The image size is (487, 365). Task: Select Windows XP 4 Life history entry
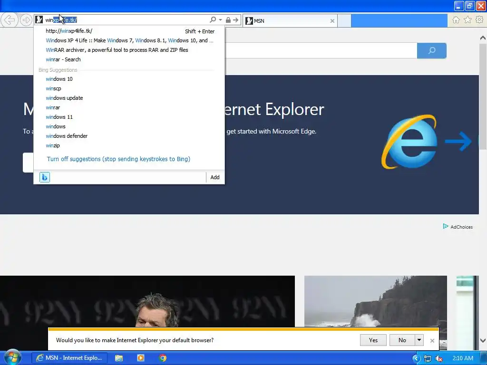click(x=129, y=40)
